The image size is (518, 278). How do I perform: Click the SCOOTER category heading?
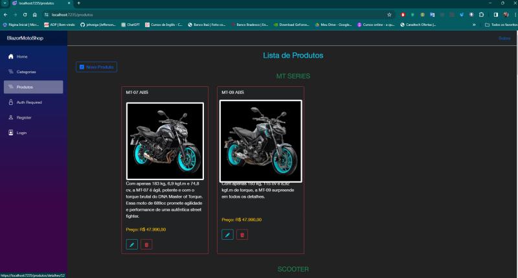click(x=293, y=269)
